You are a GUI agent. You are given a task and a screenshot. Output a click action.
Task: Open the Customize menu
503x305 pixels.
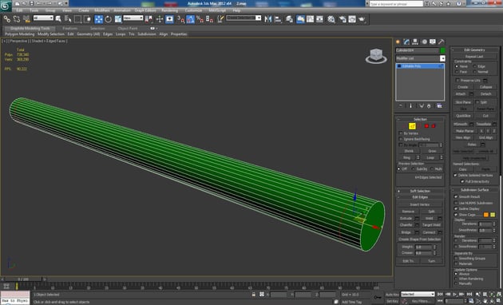(x=193, y=10)
